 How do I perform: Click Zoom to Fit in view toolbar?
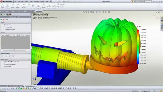[84, 12]
